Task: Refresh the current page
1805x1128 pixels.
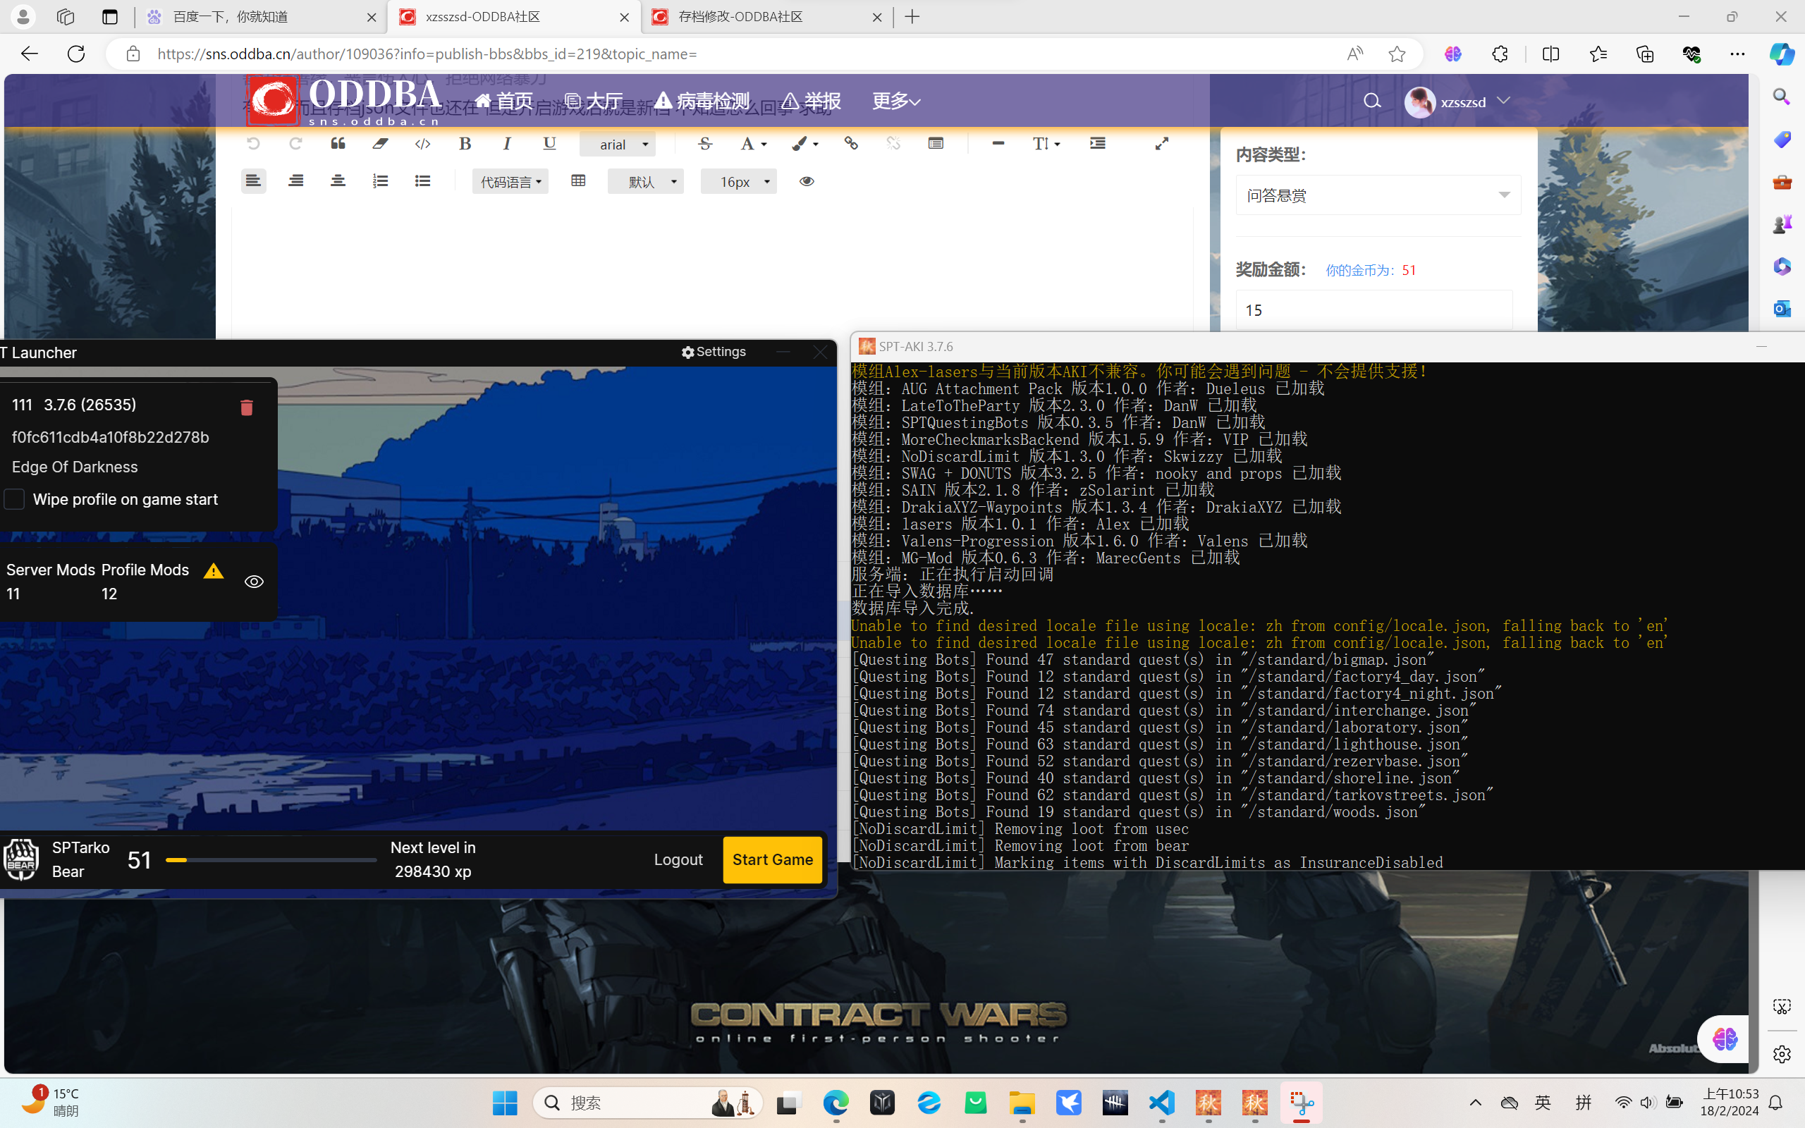Action: (x=76, y=54)
